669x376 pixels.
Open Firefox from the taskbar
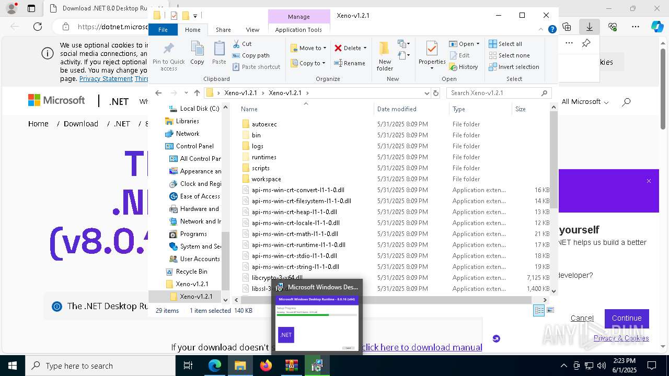pos(266,366)
